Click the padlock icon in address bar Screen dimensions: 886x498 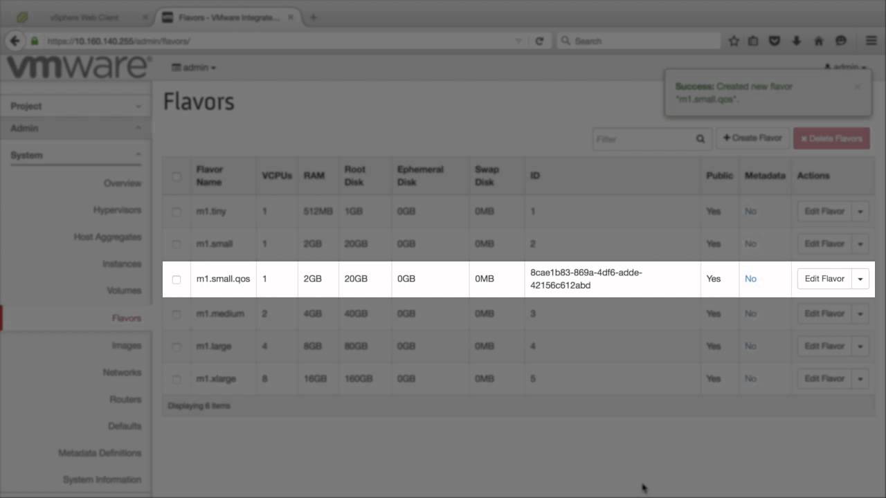tap(35, 41)
